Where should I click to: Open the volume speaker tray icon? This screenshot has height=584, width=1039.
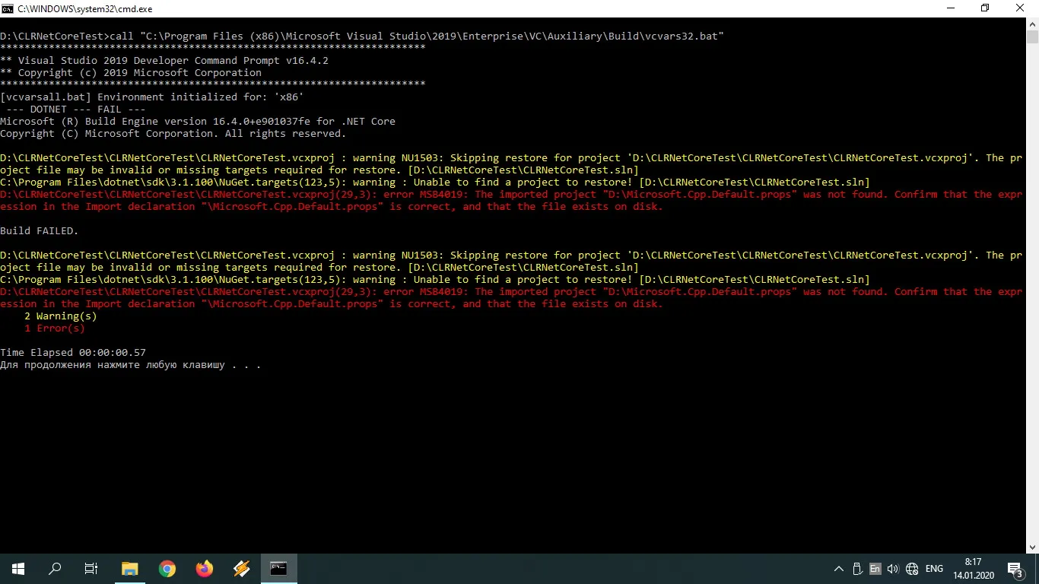point(893,569)
